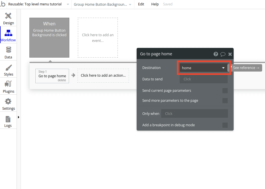Open the Help menu

click(x=155, y=4)
